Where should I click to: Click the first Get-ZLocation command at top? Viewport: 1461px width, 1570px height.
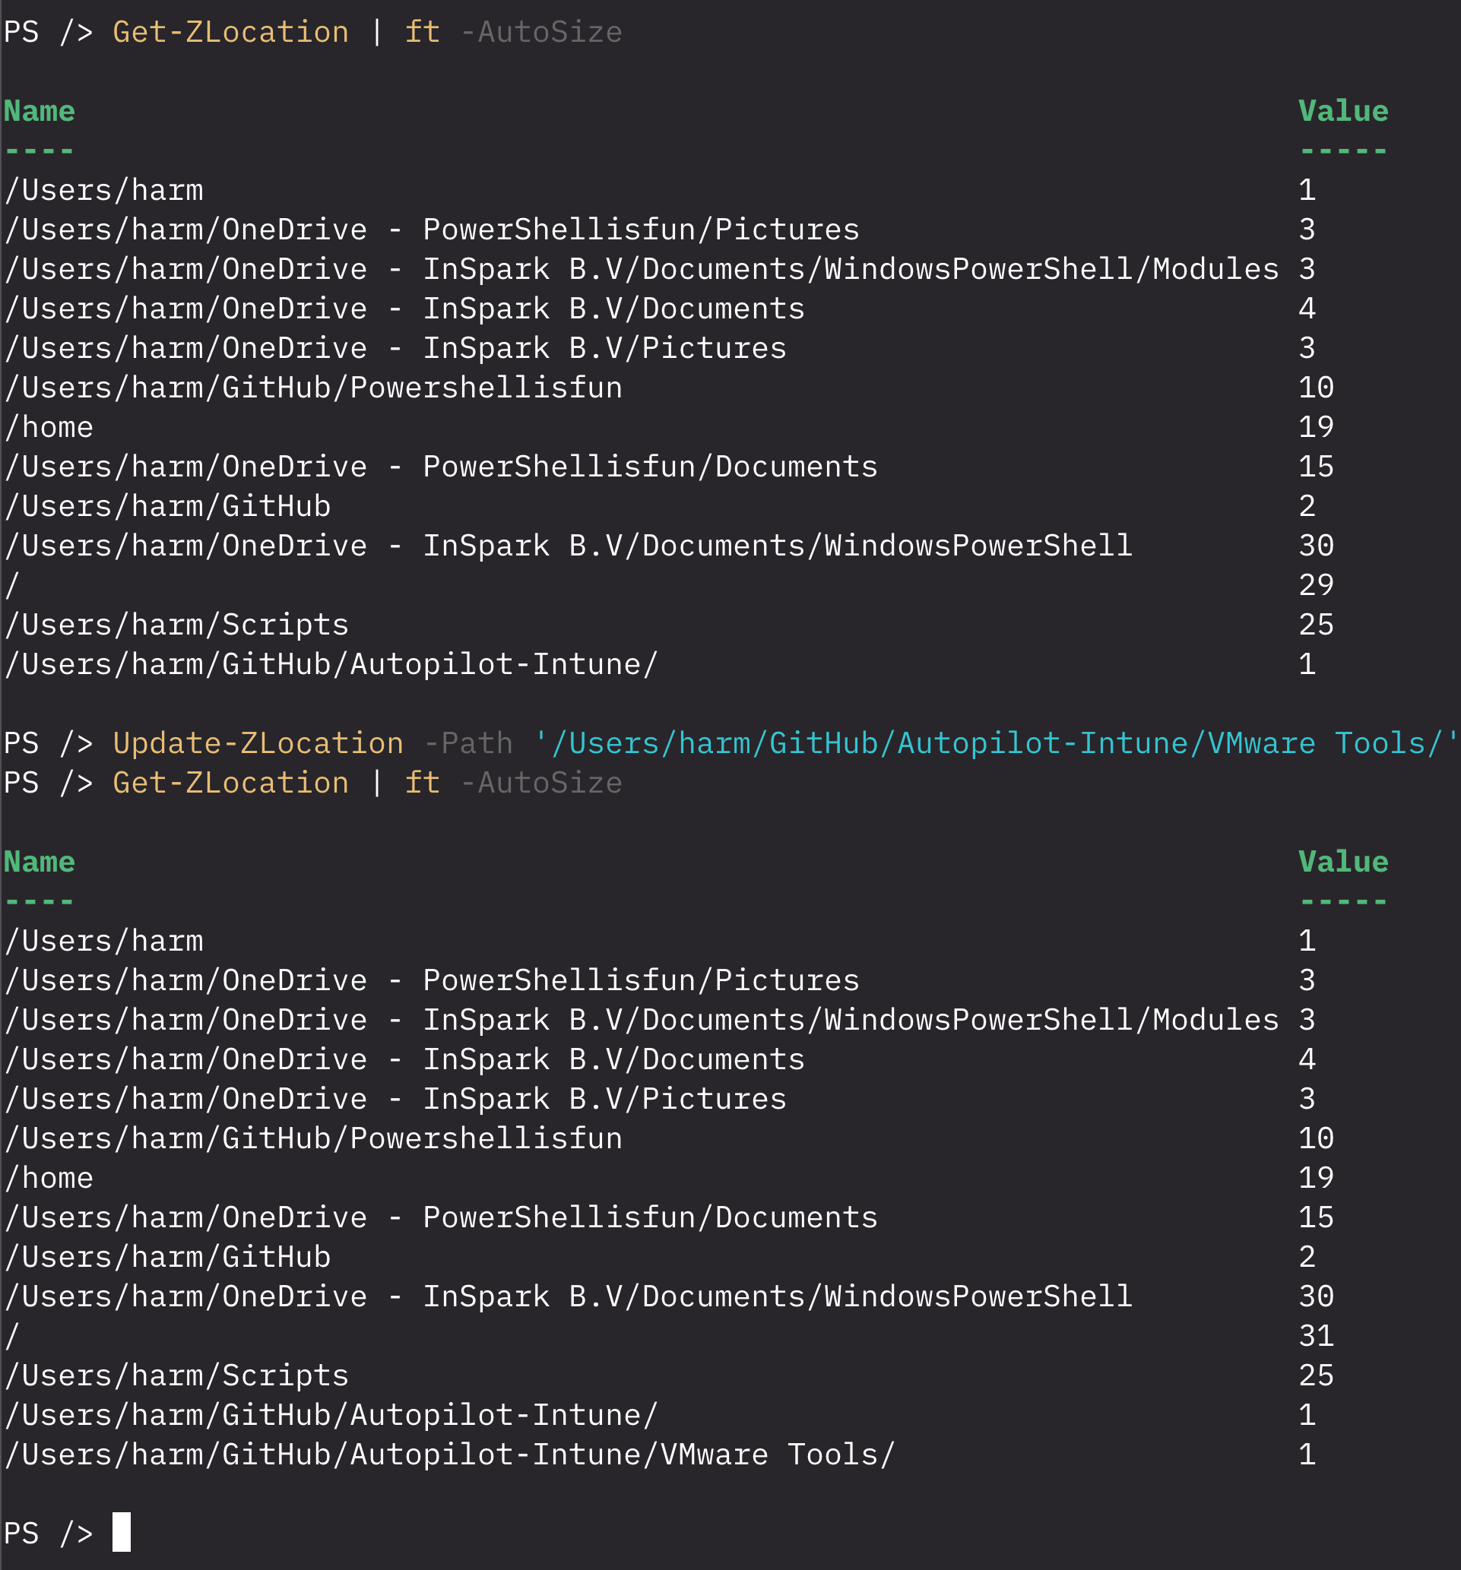pos(230,33)
